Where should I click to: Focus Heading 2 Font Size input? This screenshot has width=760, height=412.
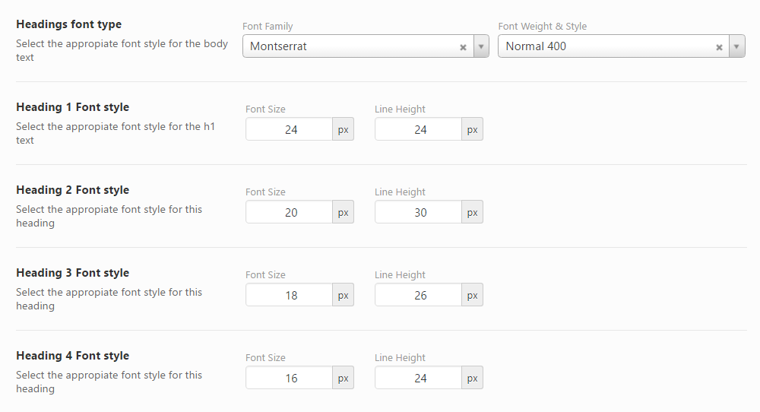pos(290,212)
